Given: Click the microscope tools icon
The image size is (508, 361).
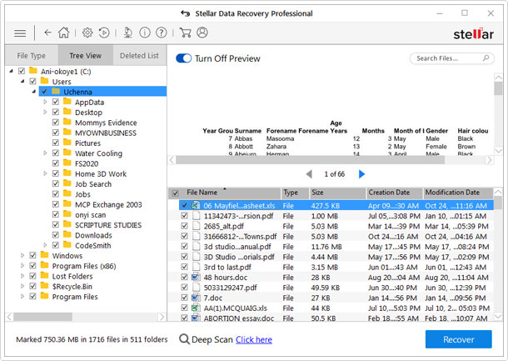Looking at the screenshot, I should [128, 33].
